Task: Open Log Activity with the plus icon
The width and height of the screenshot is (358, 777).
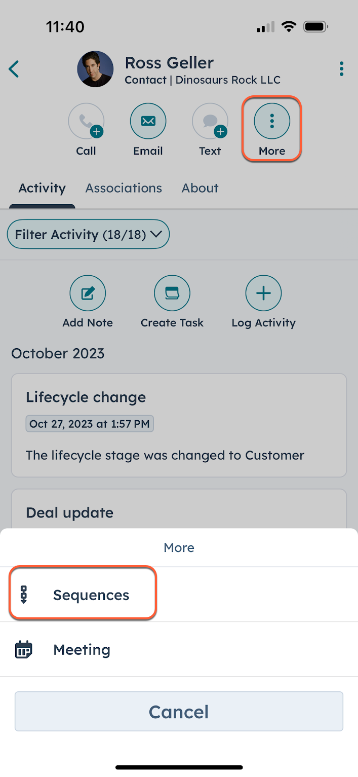Action: click(x=263, y=293)
